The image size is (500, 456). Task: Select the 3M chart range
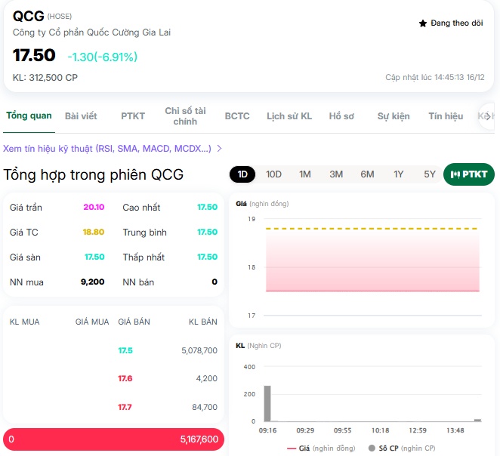pyautogui.click(x=336, y=174)
